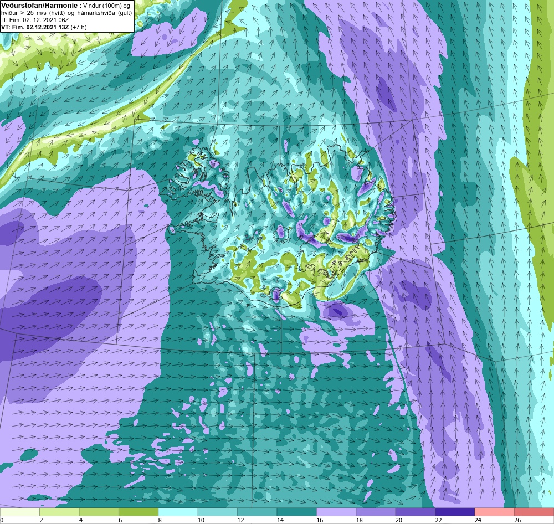Click the legend scale label '16'
This screenshot has height=524, width=554.
[x=320, y=520]
